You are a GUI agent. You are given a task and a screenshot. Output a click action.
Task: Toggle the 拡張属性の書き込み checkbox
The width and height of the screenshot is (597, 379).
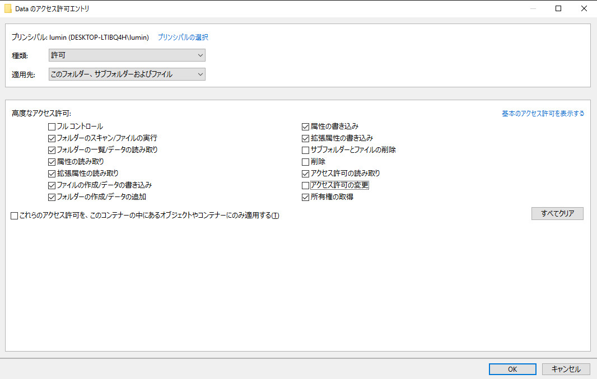[x=305, y=138]
